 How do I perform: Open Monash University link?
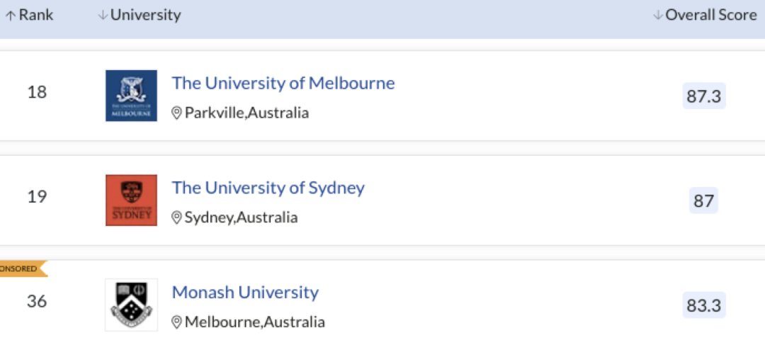tap(245, 293)
